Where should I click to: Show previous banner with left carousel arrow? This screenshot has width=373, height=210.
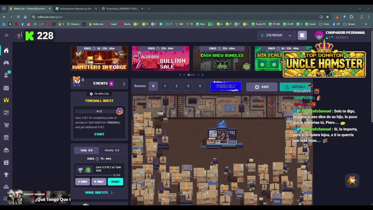click(x=180, y=75)
